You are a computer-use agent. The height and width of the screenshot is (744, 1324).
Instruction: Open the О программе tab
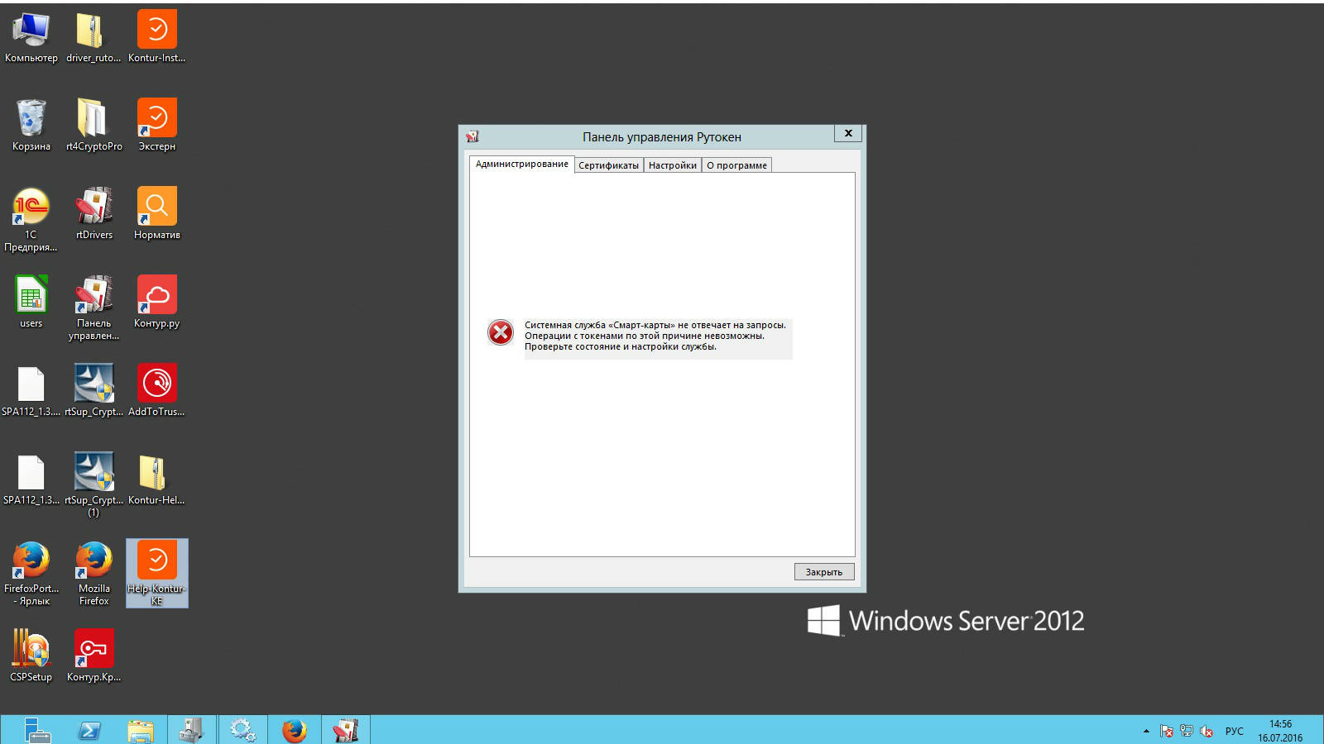pos(736,165)
